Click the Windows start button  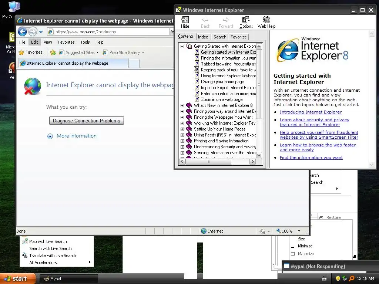pos(17,279)
